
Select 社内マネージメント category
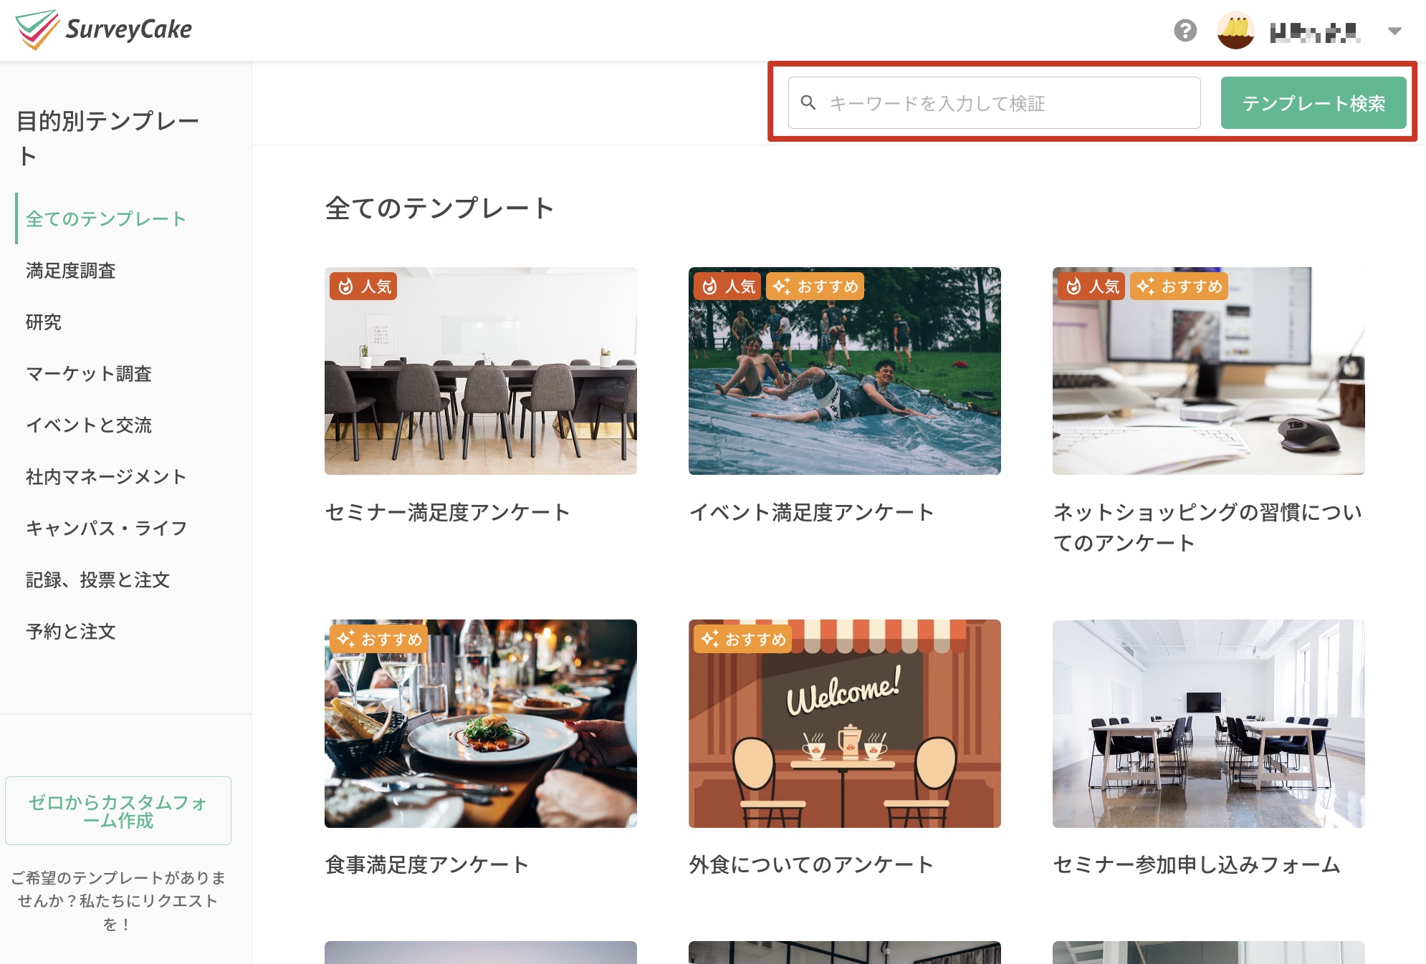click(x=106, y=476)
